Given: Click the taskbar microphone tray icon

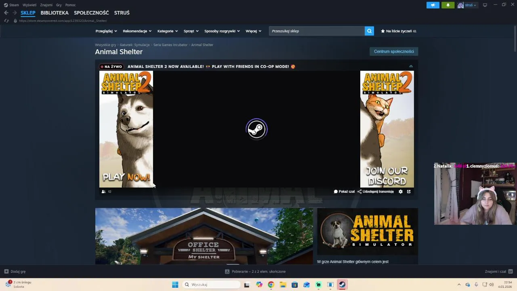Looking at the screenshot, I should click(476, 285).
